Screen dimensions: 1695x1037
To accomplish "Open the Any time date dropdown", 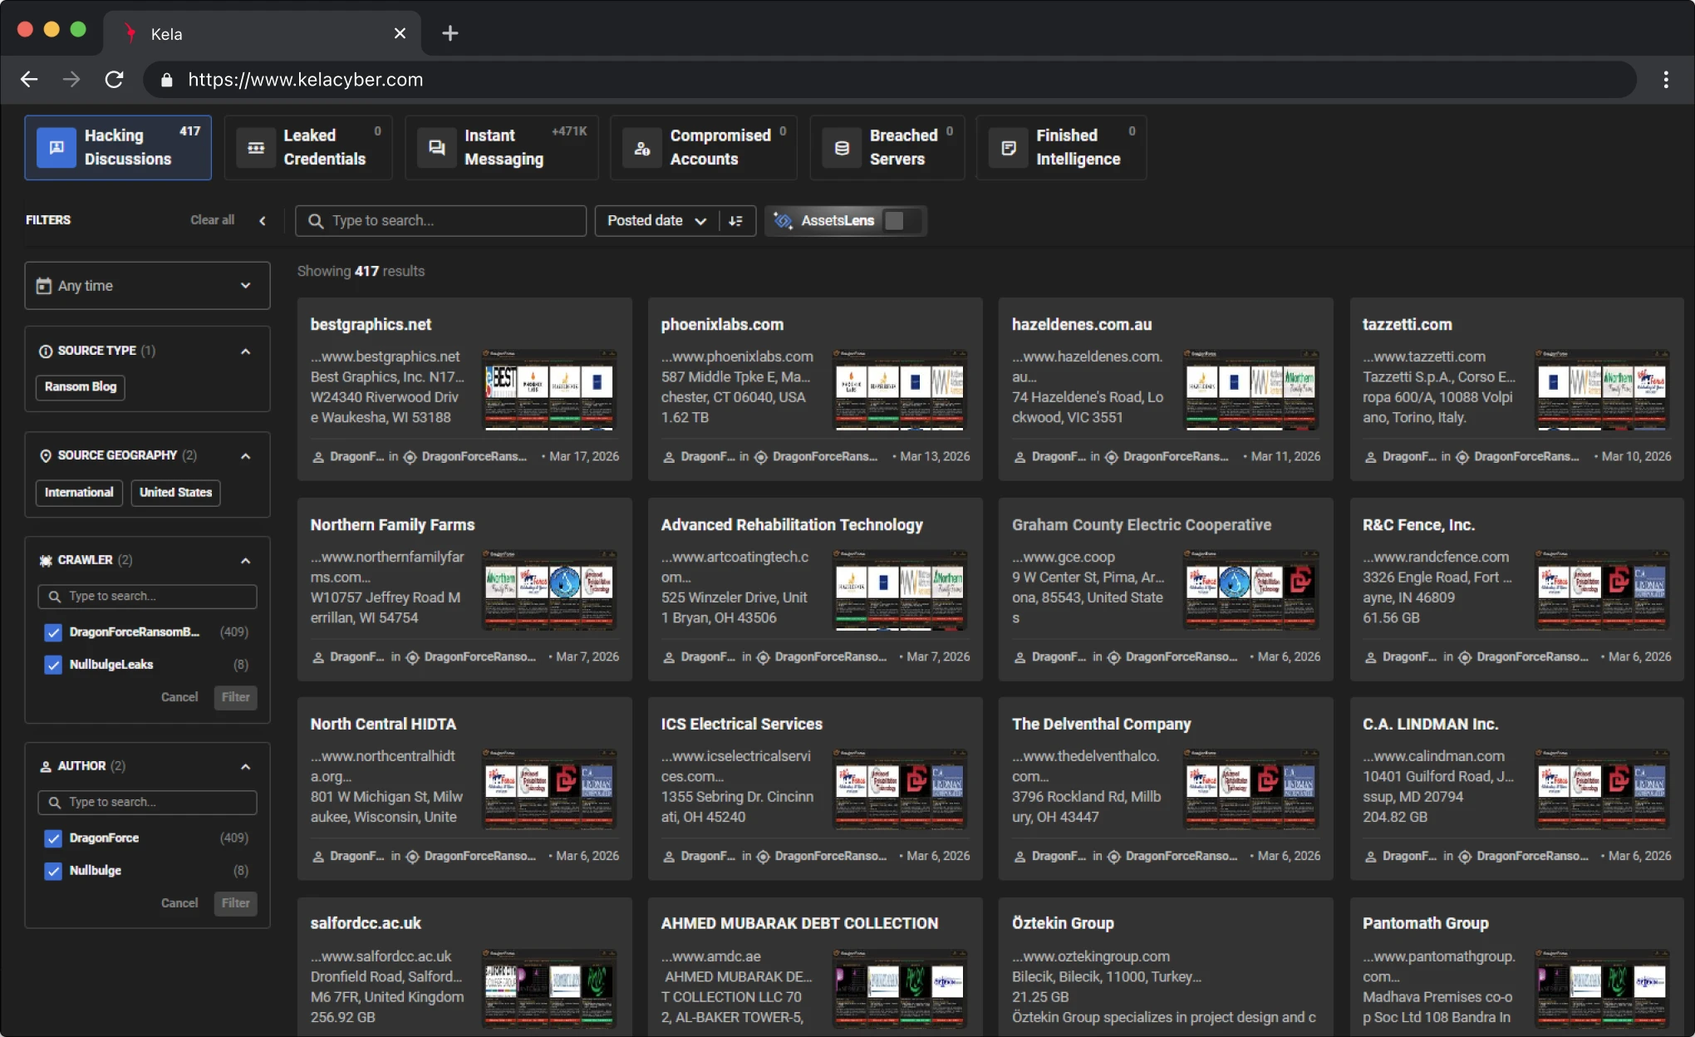I will point(147,286).
